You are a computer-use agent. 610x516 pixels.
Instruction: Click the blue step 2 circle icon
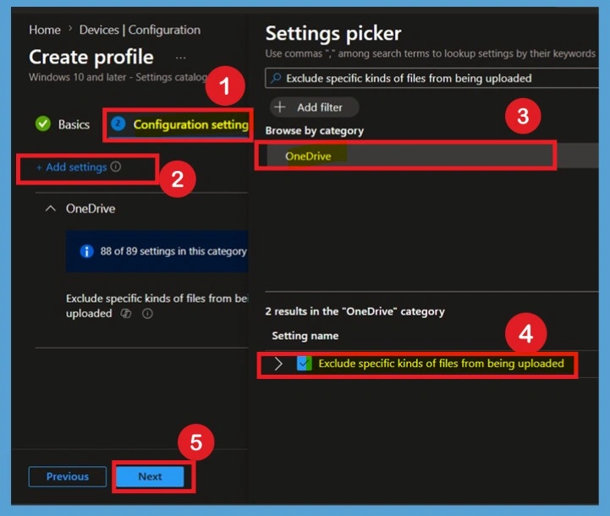click(118, 124)
